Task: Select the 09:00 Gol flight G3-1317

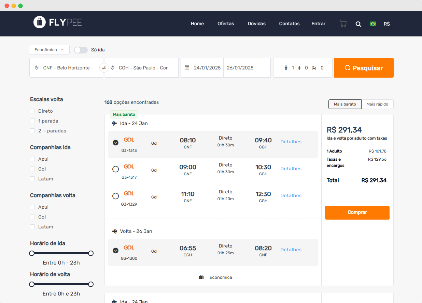Action: point(115,169)
